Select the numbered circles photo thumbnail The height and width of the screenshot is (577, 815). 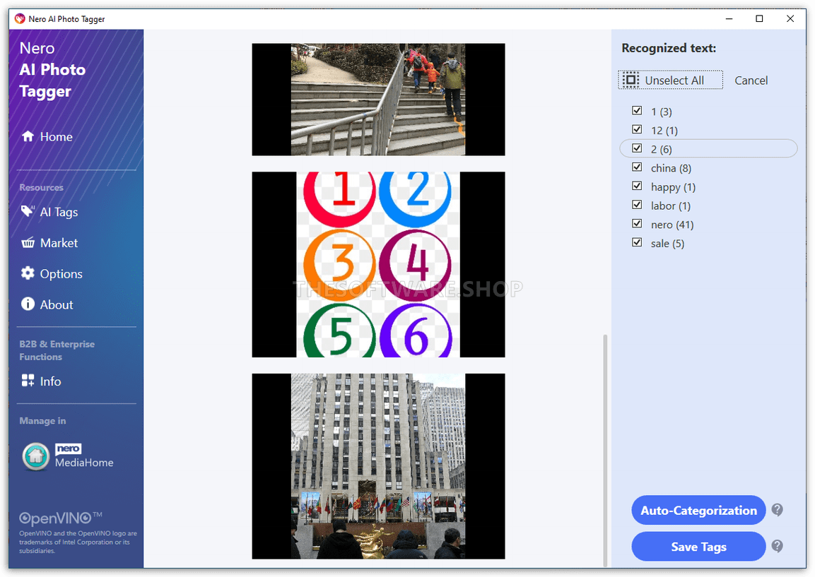tap(378, 265)
